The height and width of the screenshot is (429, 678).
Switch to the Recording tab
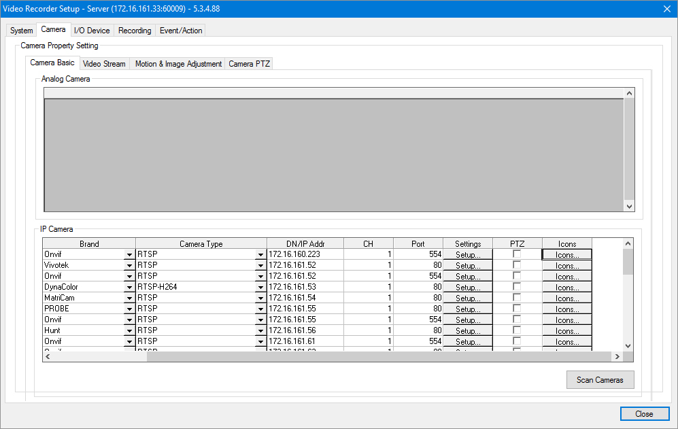[x=135, y=31]
